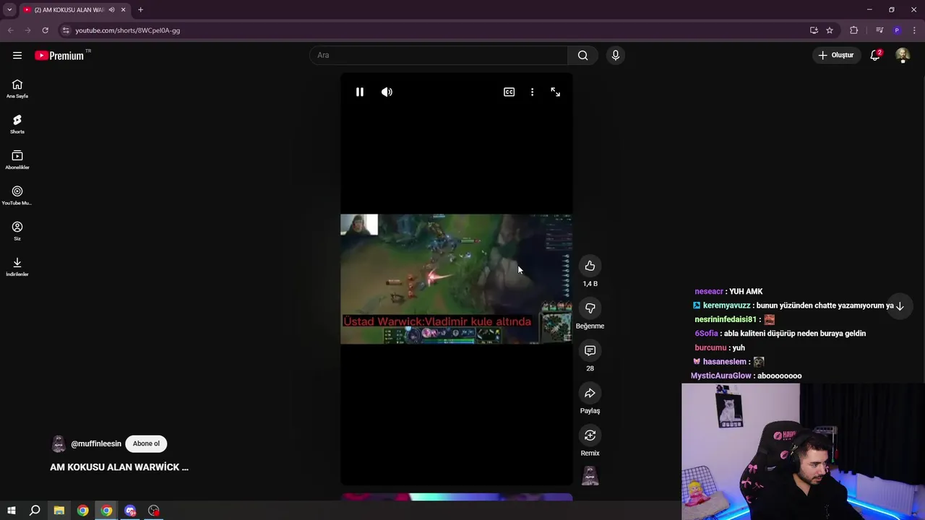
Task: Click Oluştur create button
Action: (x=836, y=56)
